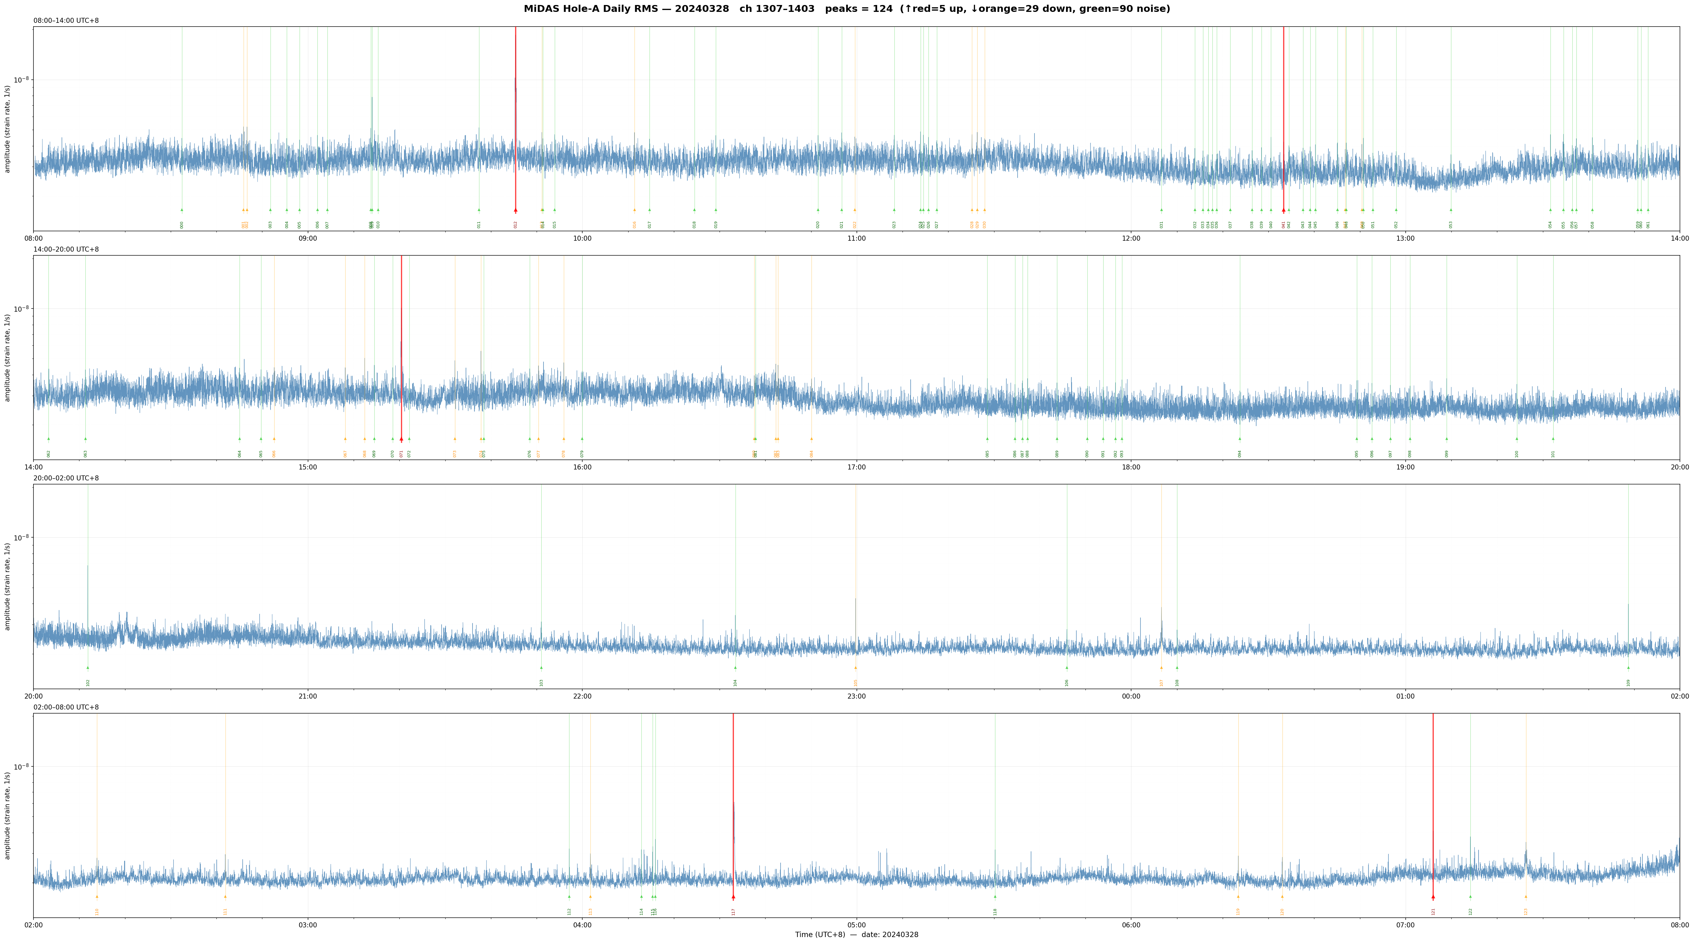
Task: Click the '12:00' x-axis tick label
Action: [1131, 238]
